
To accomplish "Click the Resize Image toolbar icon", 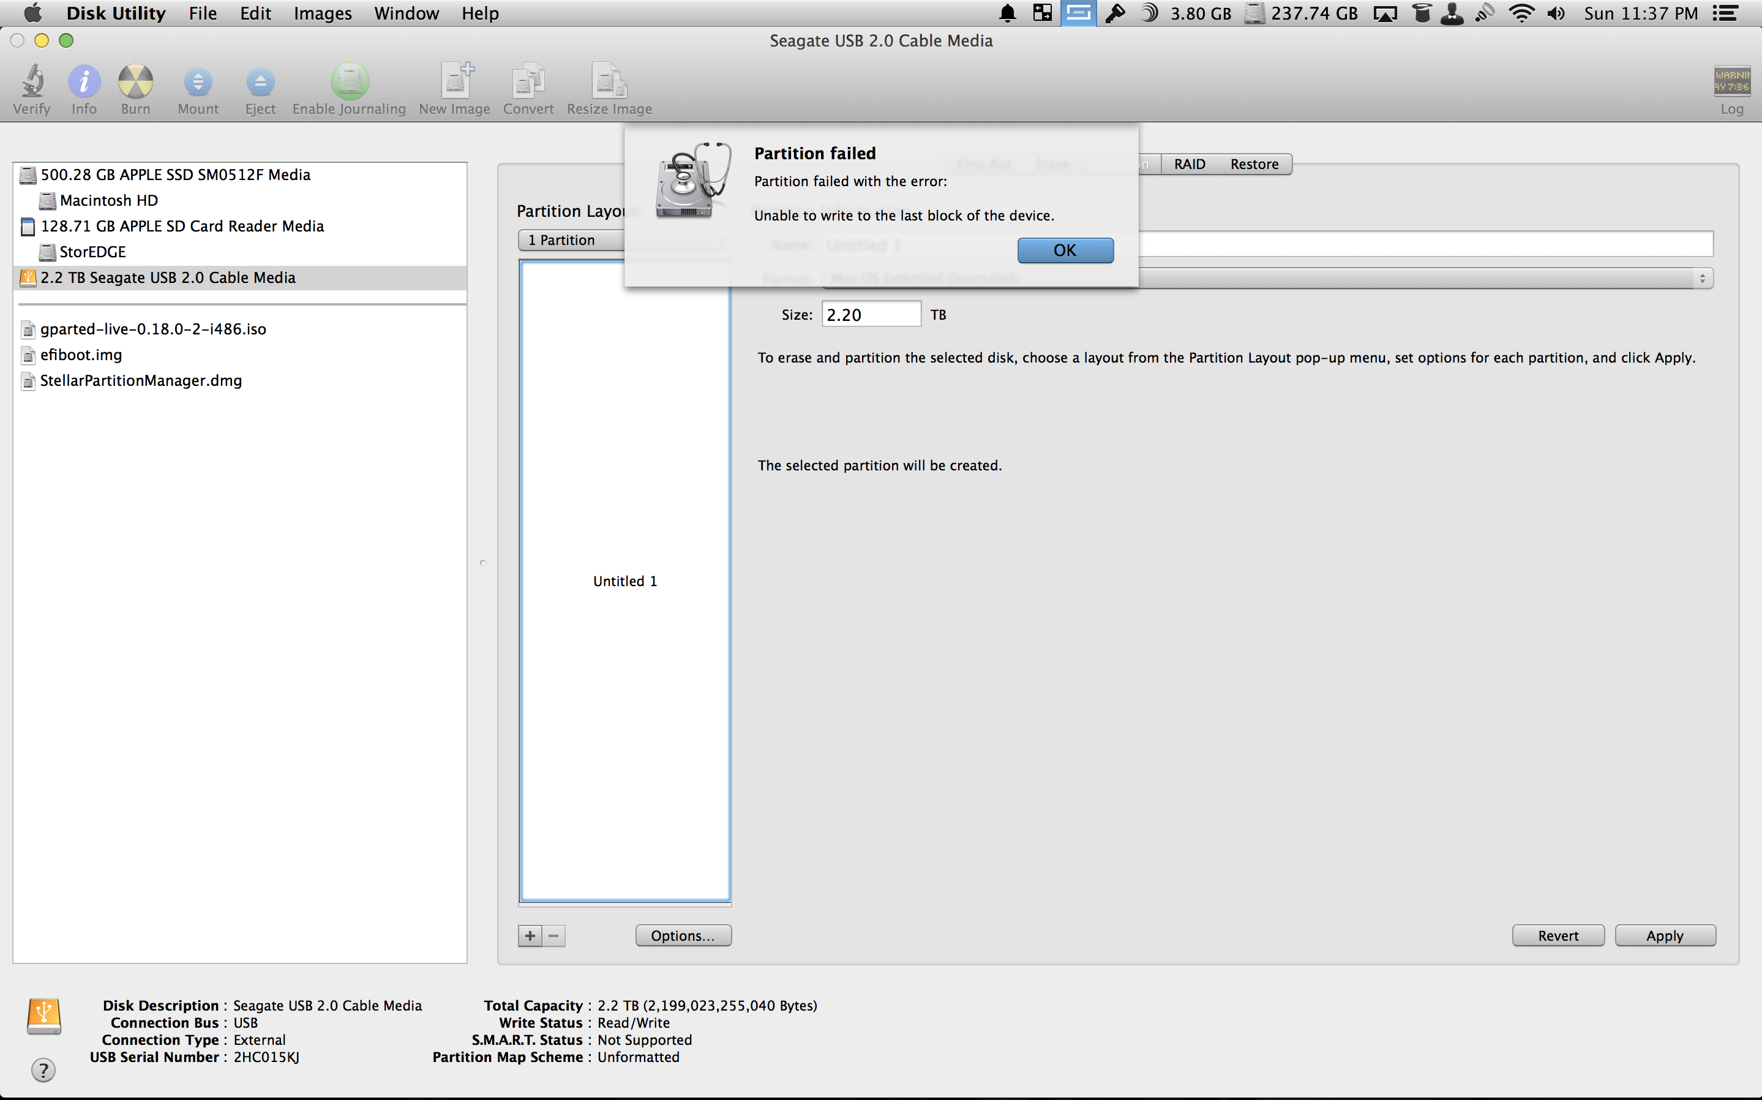I will (609, 81).
